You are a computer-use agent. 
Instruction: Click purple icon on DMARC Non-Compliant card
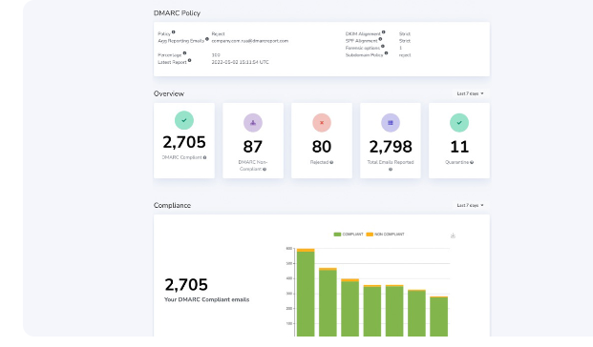coord(253,123)
